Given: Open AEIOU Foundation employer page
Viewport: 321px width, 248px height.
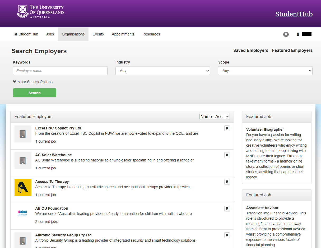Looking at the screenshot, I should pos(52,208).
